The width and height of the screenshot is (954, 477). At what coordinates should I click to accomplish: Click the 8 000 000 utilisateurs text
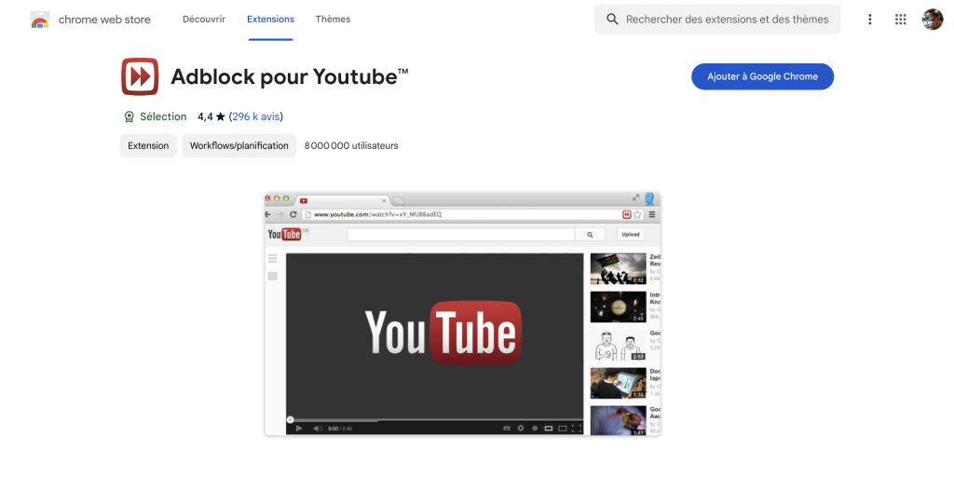point(351,146)
